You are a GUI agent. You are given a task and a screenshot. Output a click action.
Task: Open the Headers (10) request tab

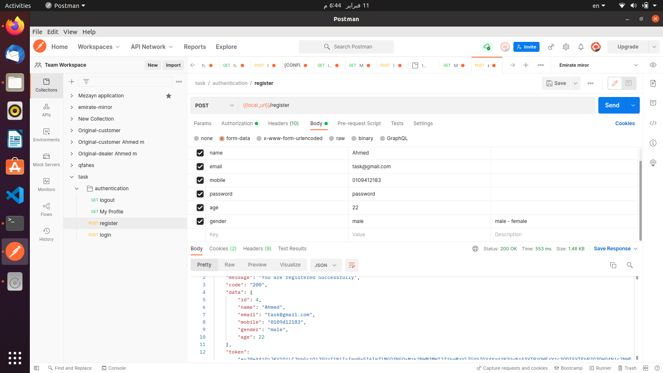pos(283,124)
